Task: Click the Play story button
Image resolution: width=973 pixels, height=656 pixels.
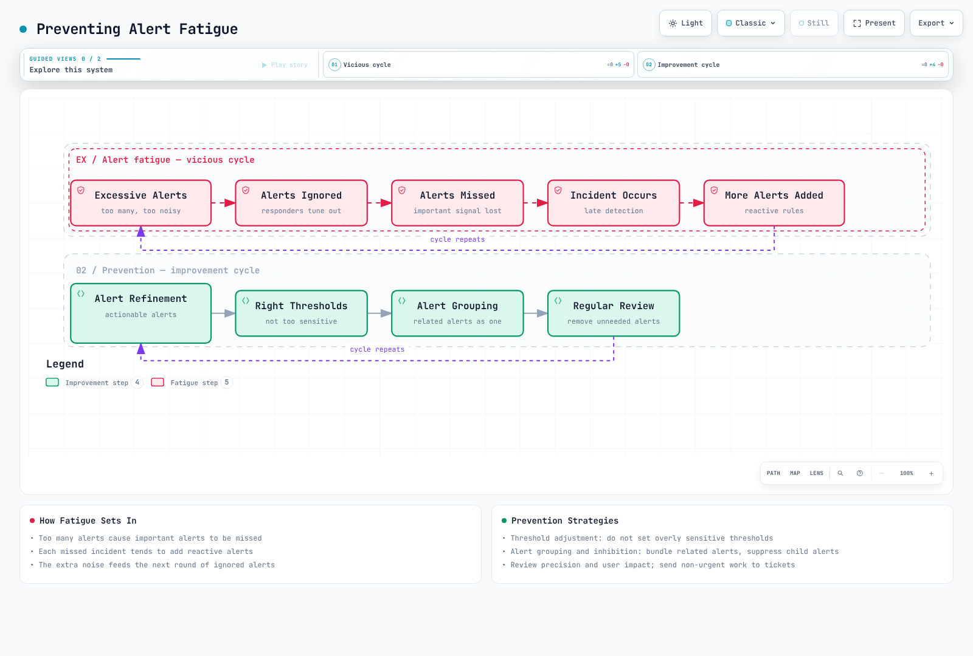Action: (x=285, y=65)
